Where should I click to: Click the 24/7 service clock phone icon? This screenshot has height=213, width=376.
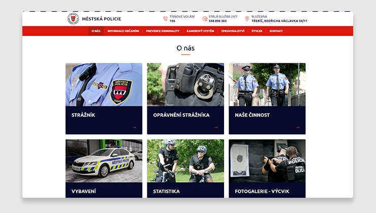point(205,19)
